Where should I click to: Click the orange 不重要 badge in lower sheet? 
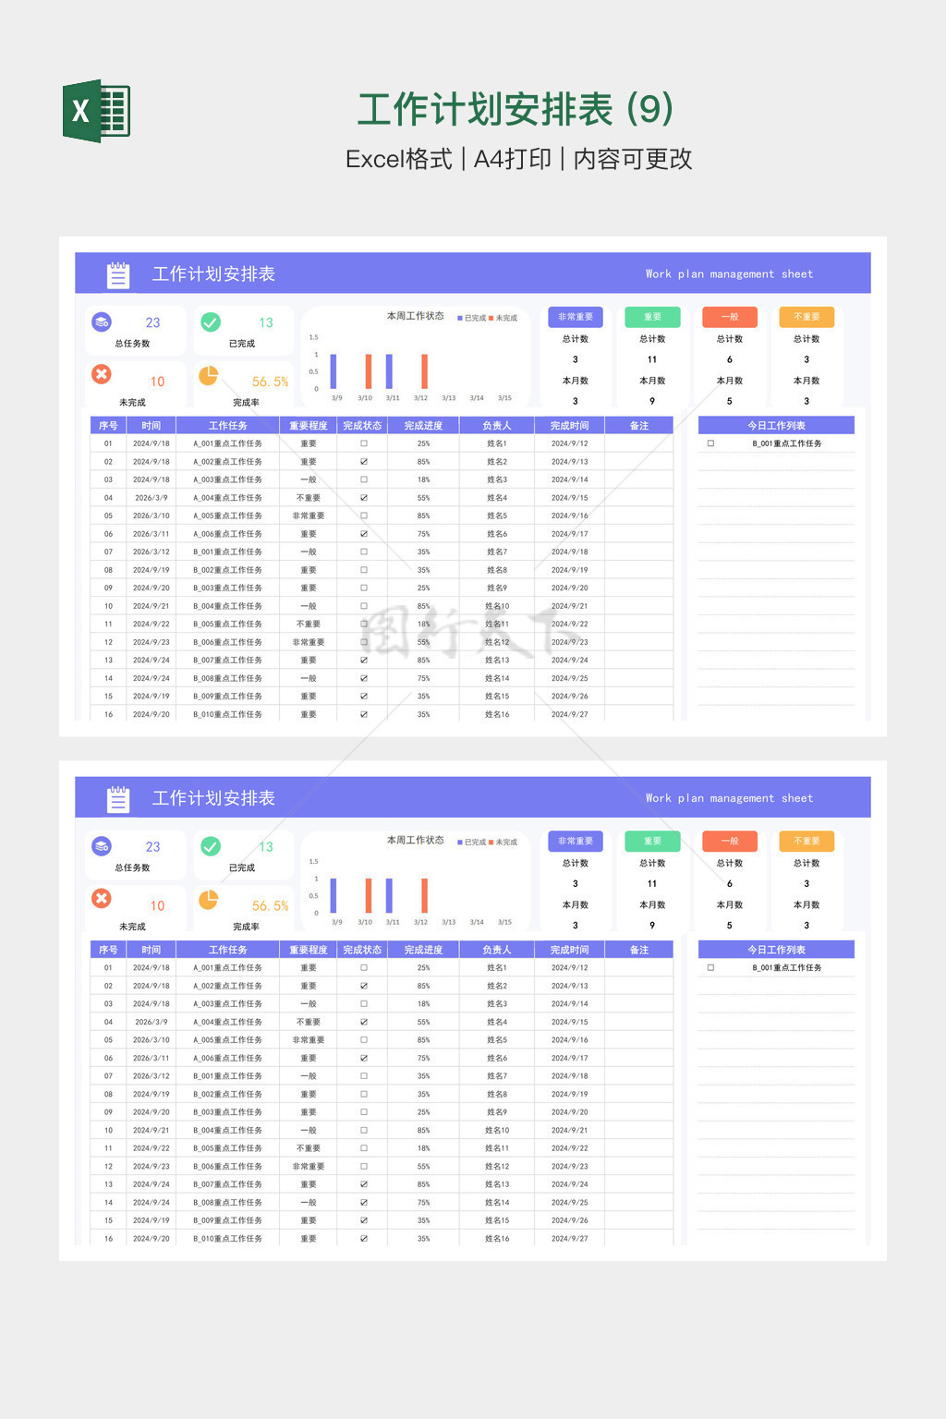807,841
